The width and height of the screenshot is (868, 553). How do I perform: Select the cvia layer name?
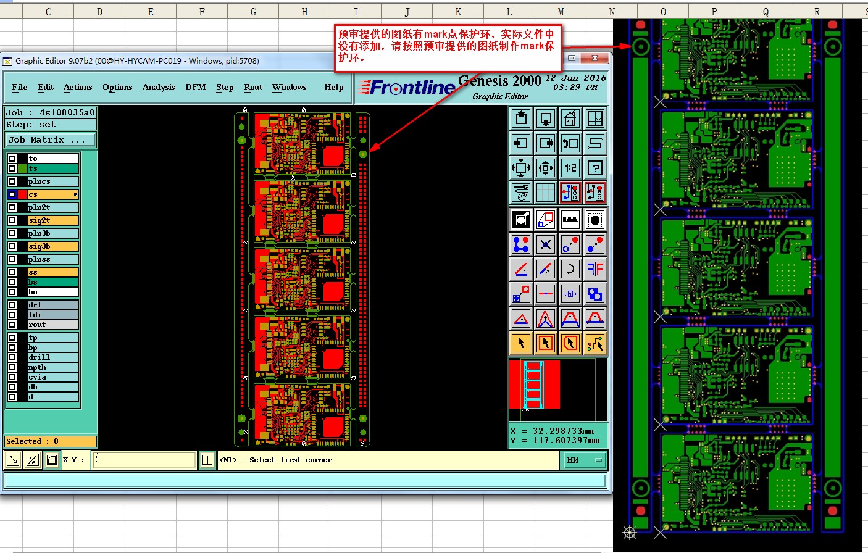(x=53, y=377)
